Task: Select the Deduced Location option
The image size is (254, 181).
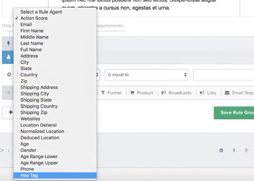Action: point(55,138)
